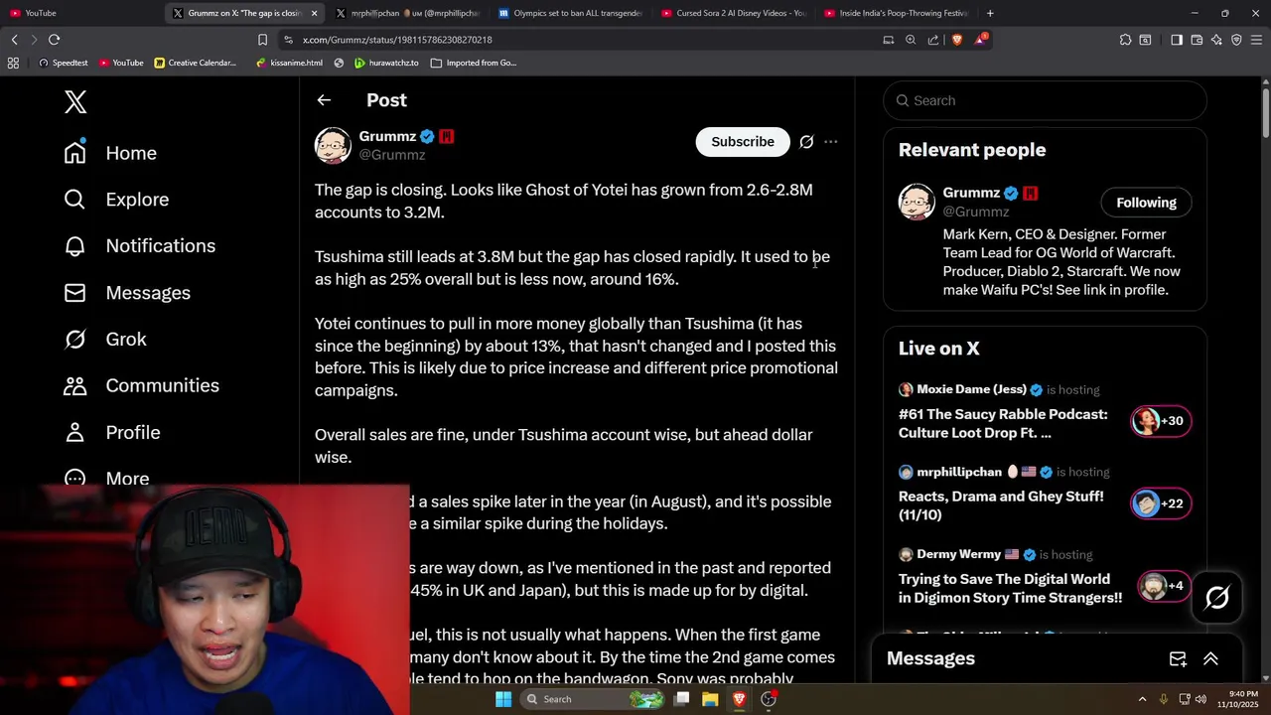The image size is (1271, 715).
Task: Click the zoom magnifier in address bar
Action: coord(911,40)
